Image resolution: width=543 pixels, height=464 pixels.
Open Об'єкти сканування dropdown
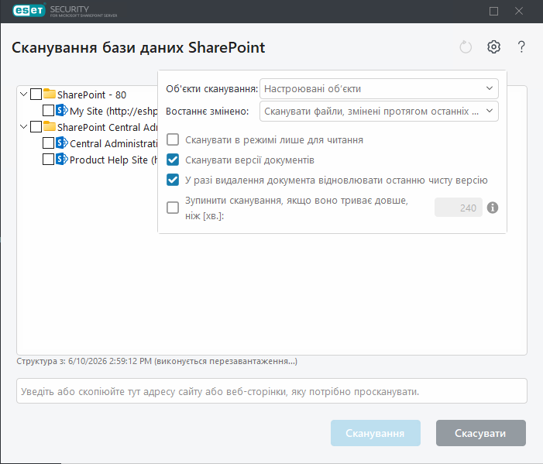(x=379, y=88)
